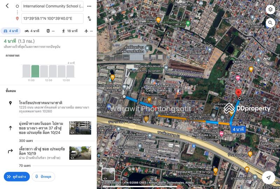The width and height of the screenshot is (280, 189).
Task: Open street photo for the turn right step
Action: click(x=80, y=153)
